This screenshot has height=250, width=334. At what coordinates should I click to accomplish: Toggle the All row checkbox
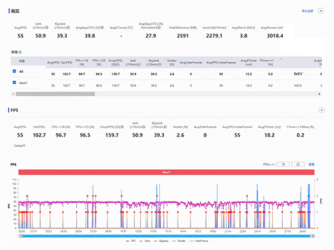pyautogui.click(x=14, y=72)
